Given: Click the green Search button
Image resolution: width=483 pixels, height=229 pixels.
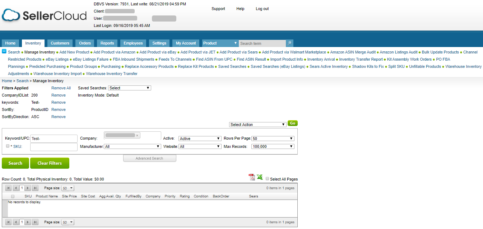Looking at the screenshot, I should [15, 163].
